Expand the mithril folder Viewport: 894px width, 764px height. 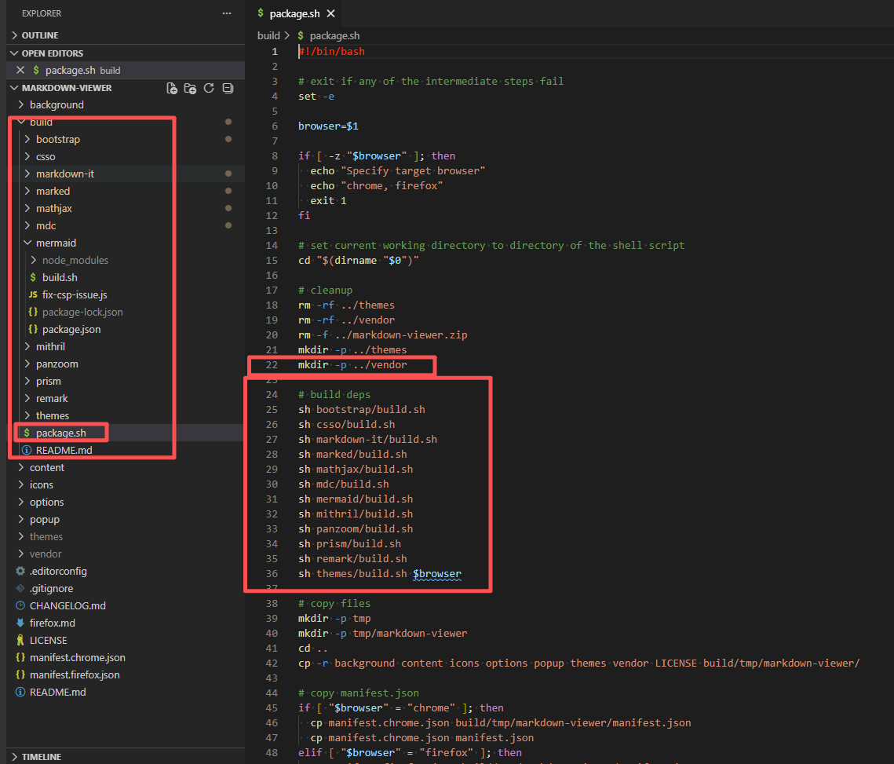pyautogui.click(x=126, y=346)
